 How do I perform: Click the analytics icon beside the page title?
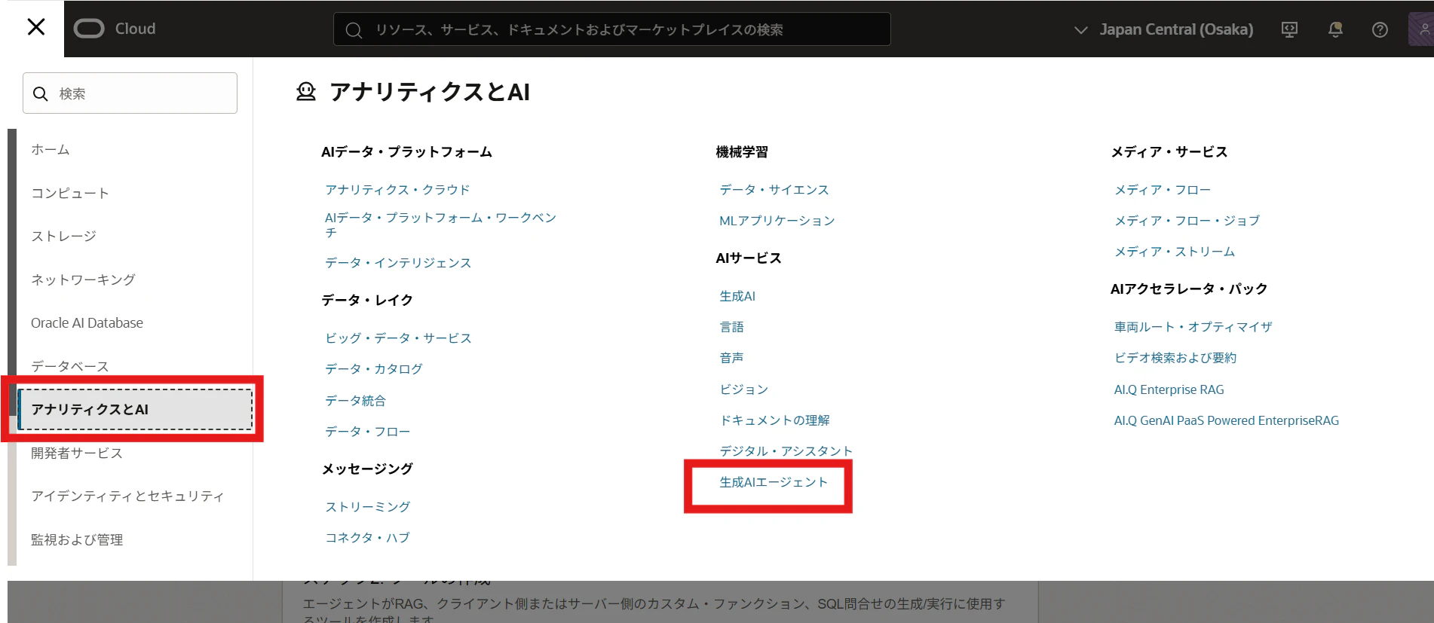[x=306, y=92]
